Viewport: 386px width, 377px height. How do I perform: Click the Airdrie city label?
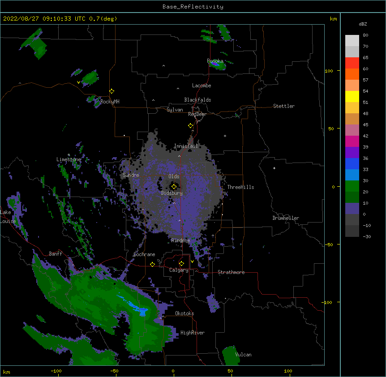coord(181,240)
